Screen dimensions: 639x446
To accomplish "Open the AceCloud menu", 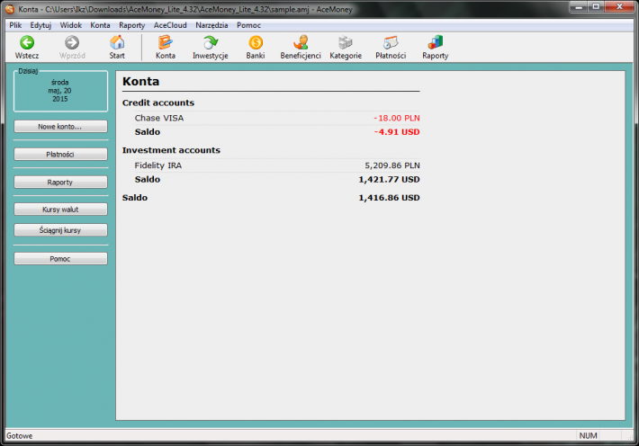I will pos(170,25).
